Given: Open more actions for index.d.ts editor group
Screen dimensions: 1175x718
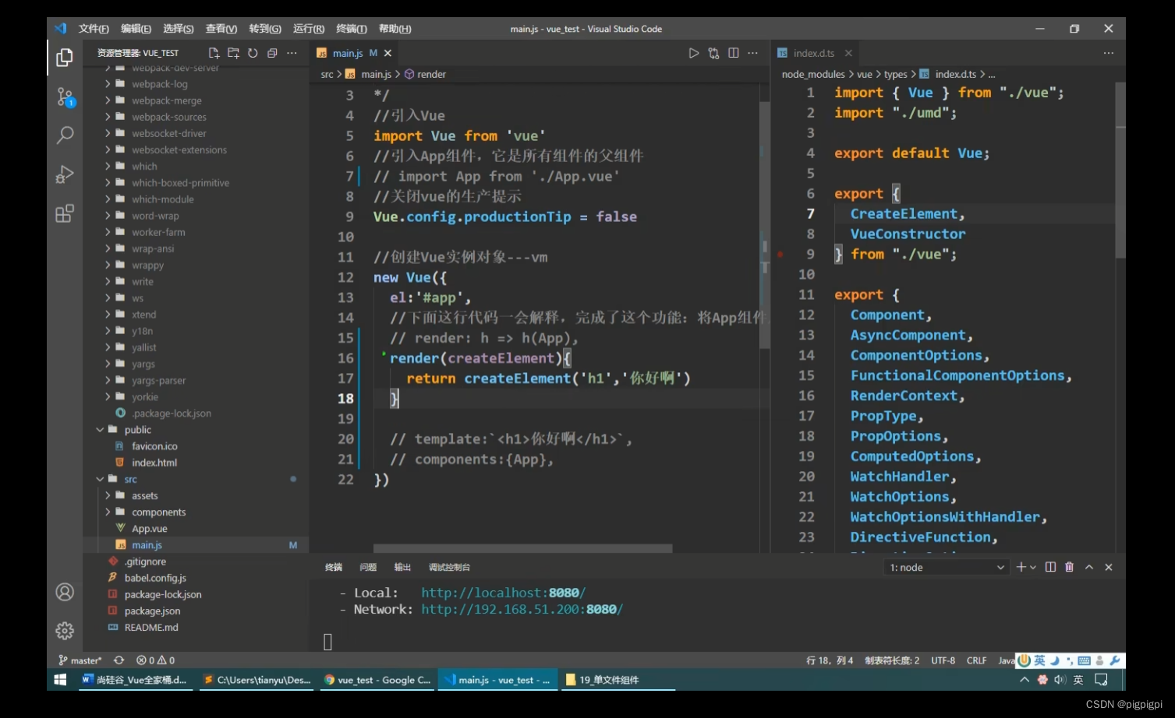Looking at the screenshot, I should point(1109,53).
